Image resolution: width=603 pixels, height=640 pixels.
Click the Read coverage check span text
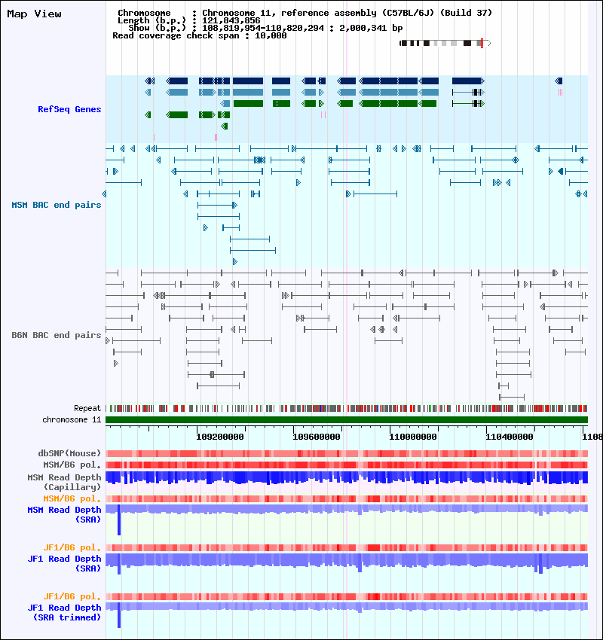[x=200, y=36]
